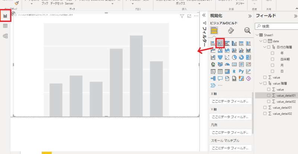Select the matrix visual
This screenshot has height=154, width=298.
click(x=227, y=71)
